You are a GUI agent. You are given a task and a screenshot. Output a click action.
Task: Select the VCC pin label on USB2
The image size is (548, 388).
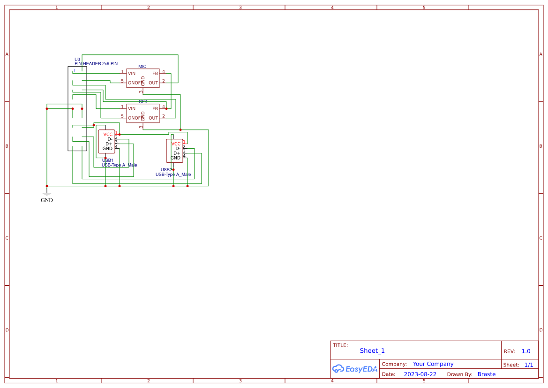(176, 144)
